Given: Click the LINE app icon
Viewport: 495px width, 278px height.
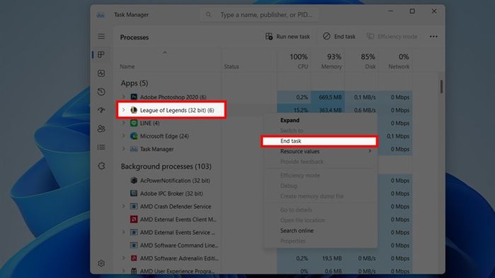Looking at the screenshot, I should point(134,123).
